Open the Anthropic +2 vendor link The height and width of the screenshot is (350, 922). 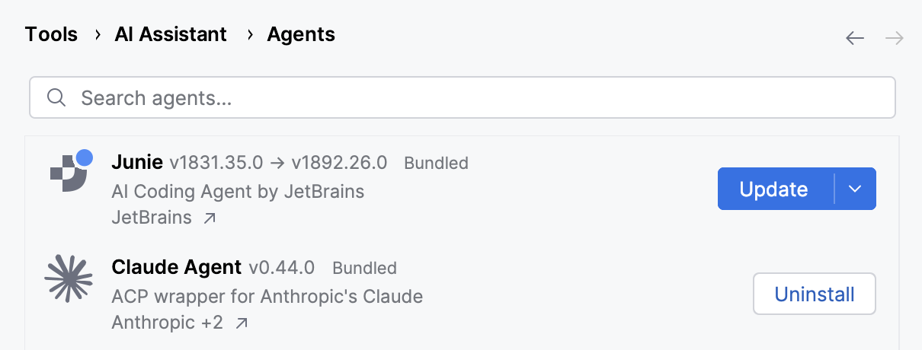click(168, 323)
